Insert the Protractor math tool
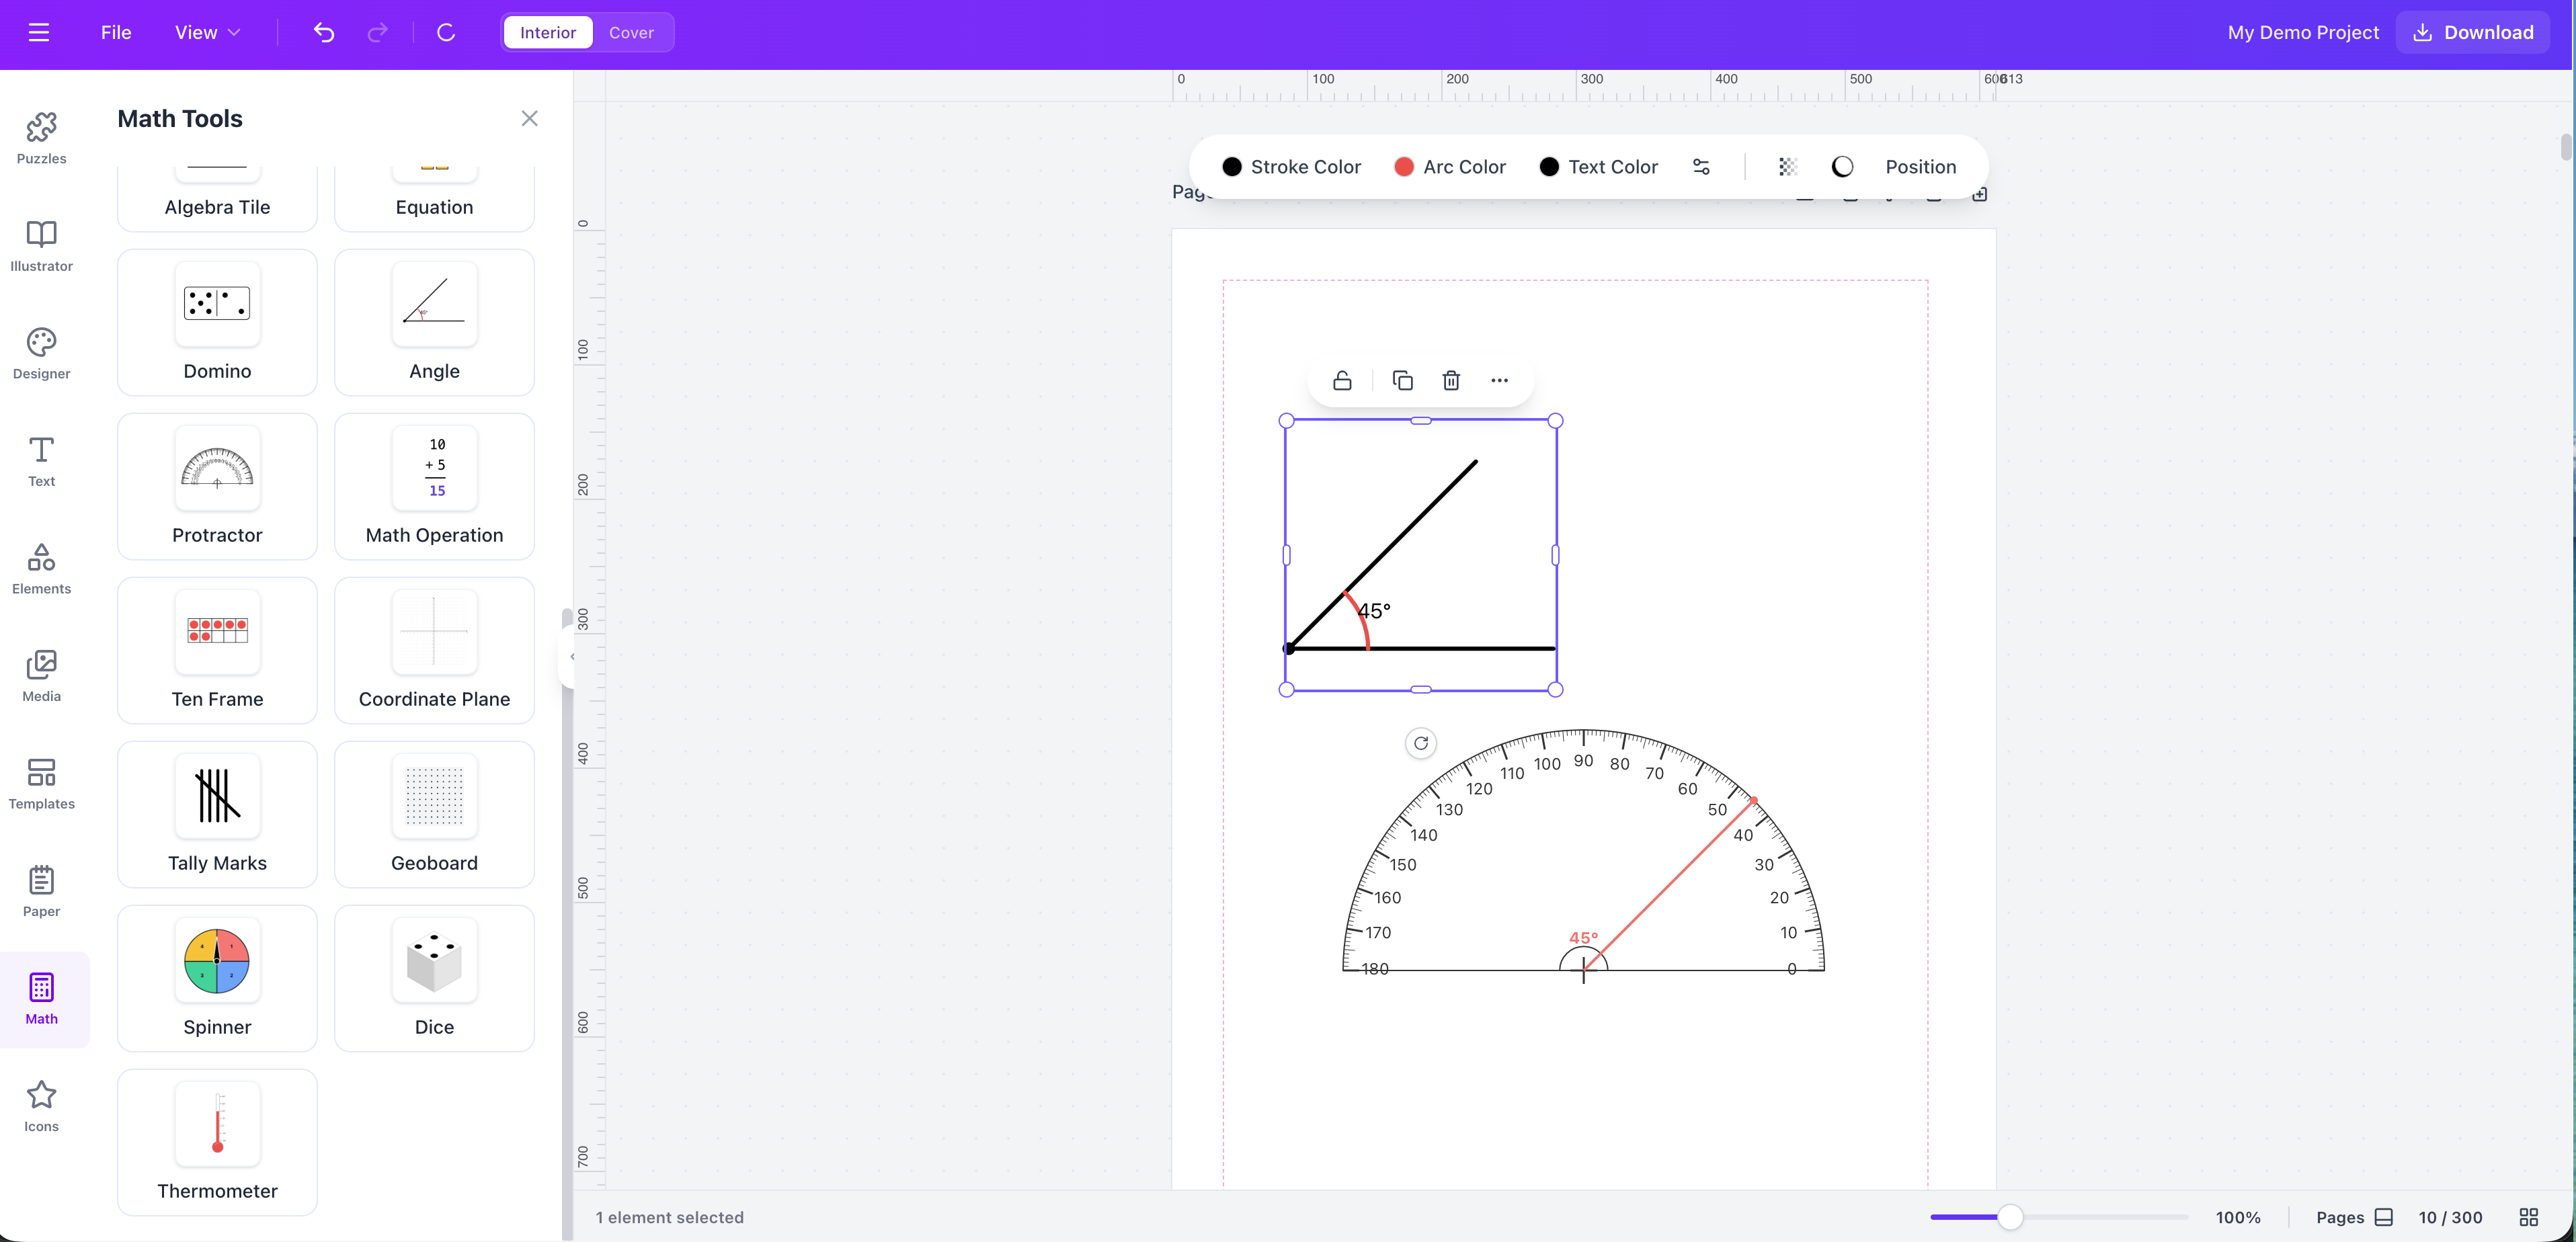Image resolution: width=2576 pixels, height=1242 pixels. (x=216, y=486)
